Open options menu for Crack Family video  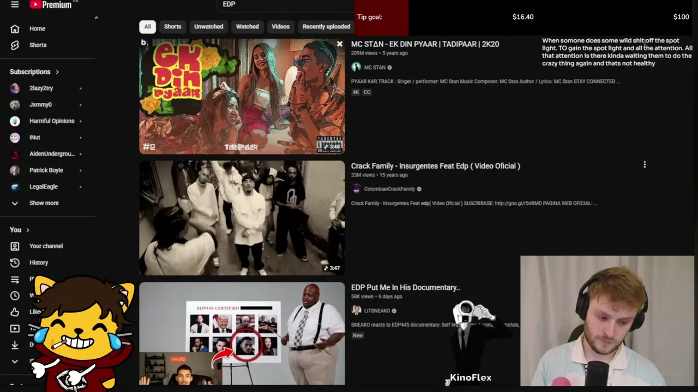click(645, 164)
